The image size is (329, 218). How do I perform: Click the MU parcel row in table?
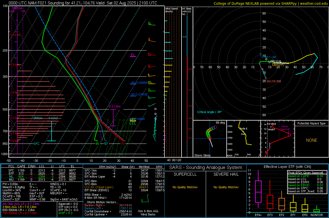42,180
